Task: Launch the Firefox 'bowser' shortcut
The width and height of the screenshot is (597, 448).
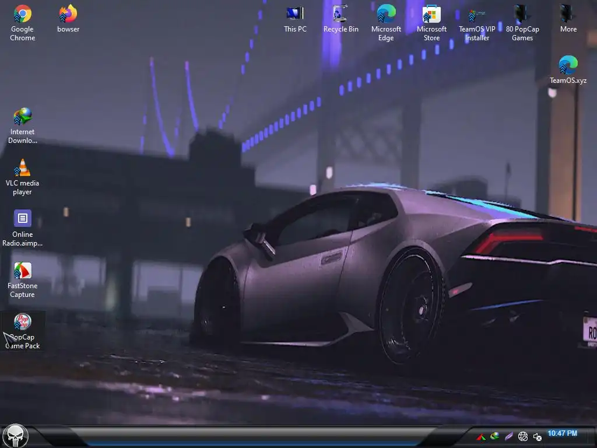Action: coord(68,19)
